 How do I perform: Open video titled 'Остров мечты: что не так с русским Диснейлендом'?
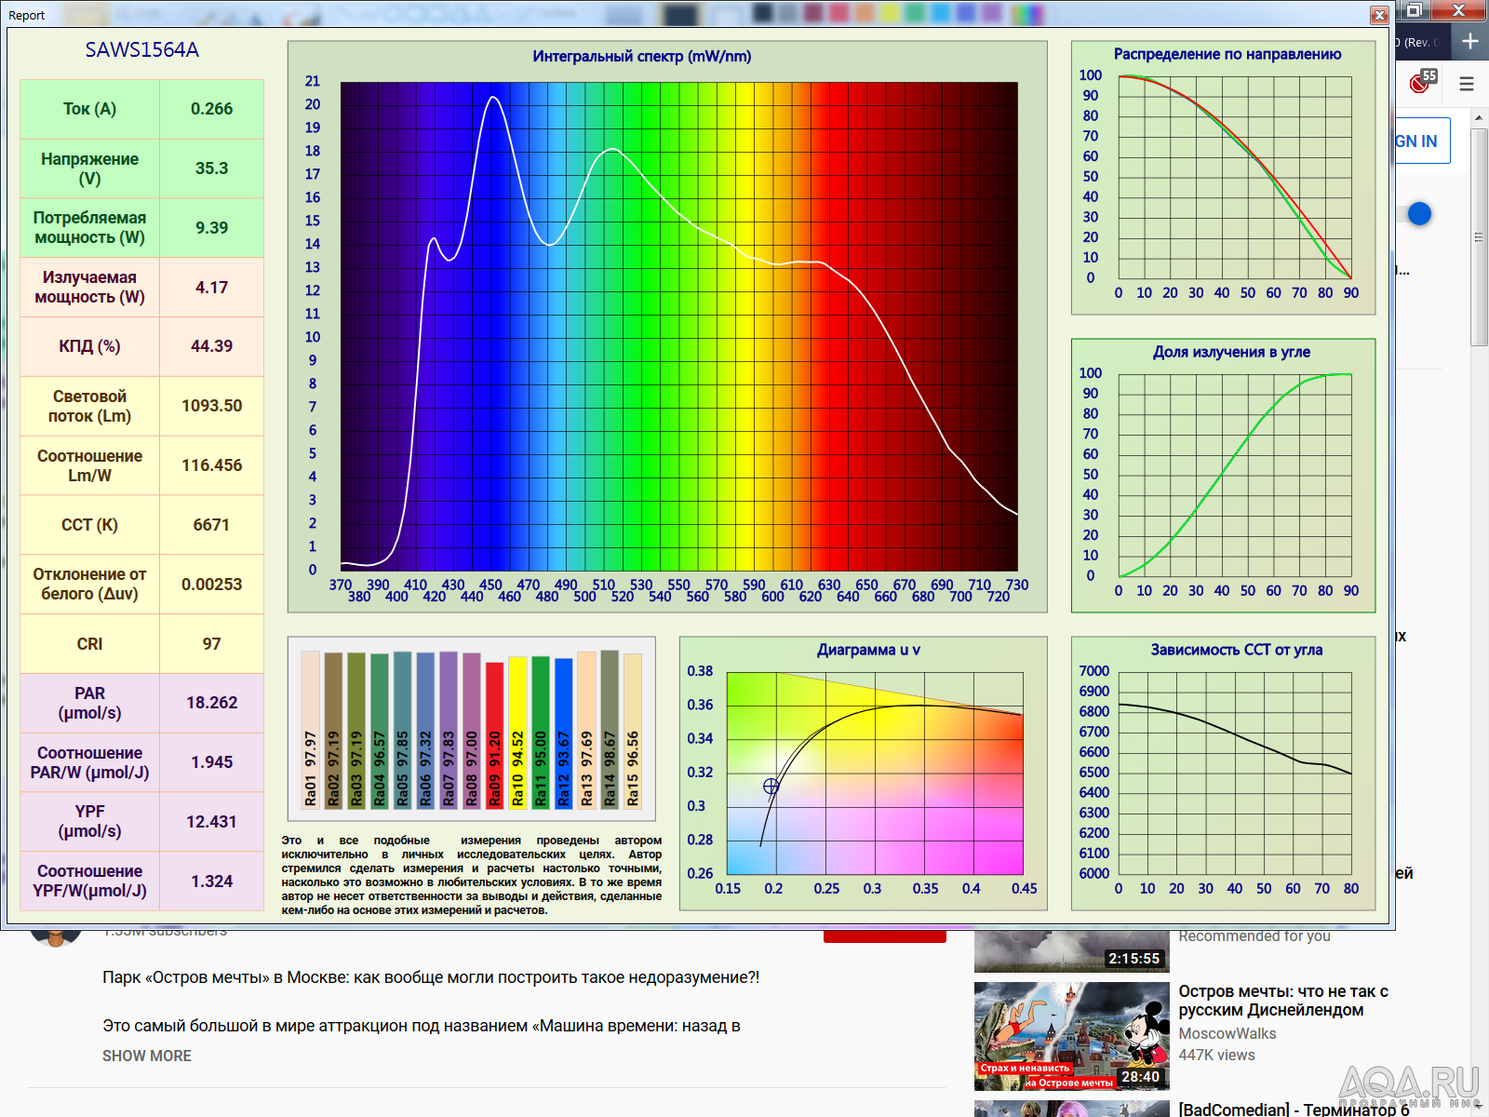pos(1283,1001)
